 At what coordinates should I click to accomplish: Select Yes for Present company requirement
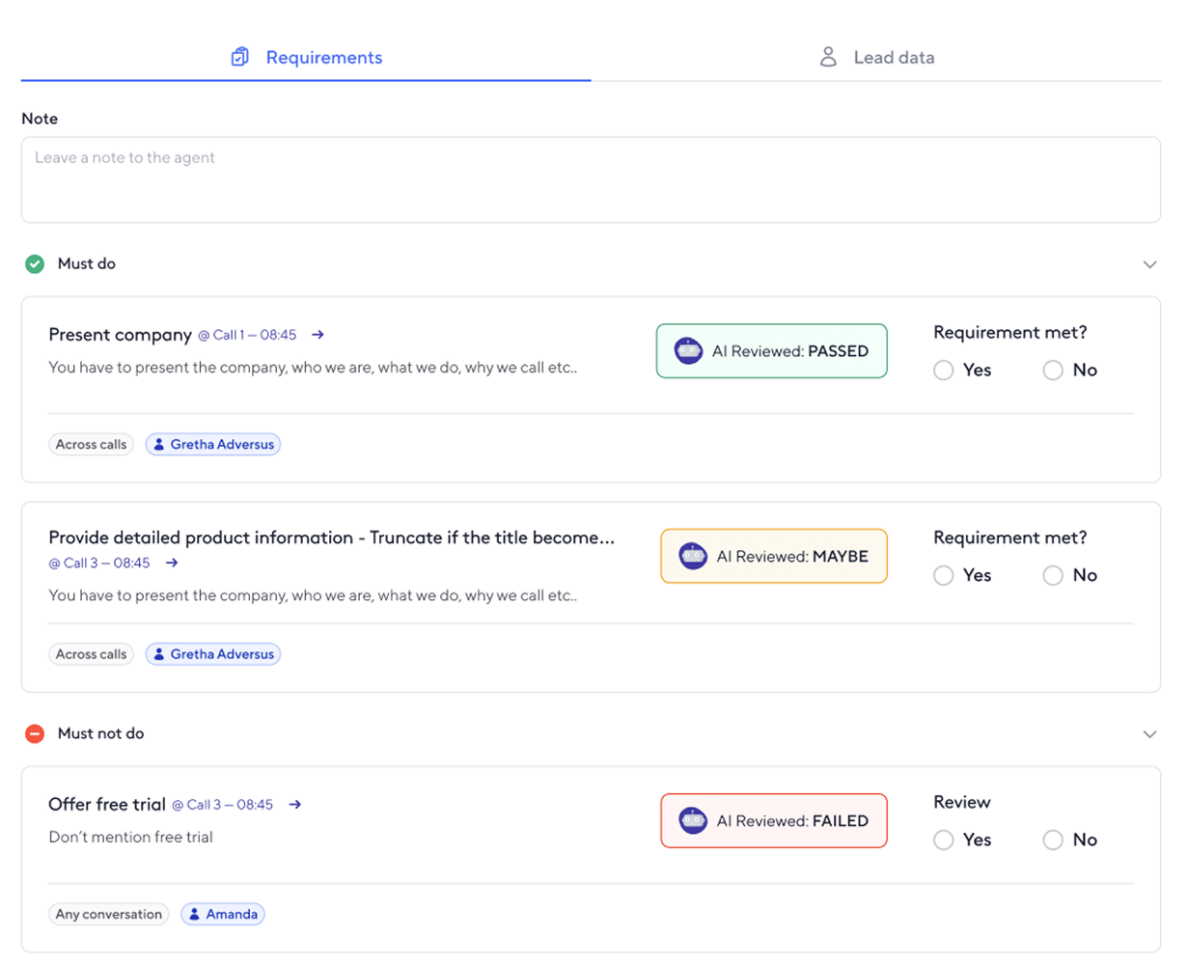click(x=944, y=371)
